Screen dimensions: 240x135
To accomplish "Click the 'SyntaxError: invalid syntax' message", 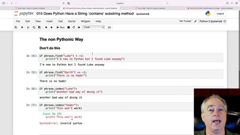I will tap(61, 123).
